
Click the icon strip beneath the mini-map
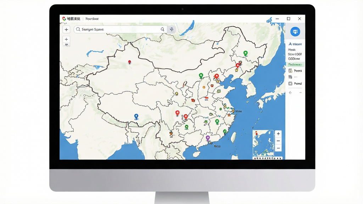[x=268, y=158]
